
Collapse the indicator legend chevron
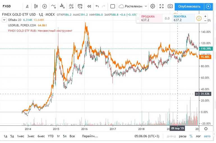coord(4,20)
